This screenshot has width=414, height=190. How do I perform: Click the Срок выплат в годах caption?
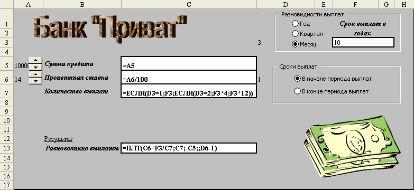363,28
